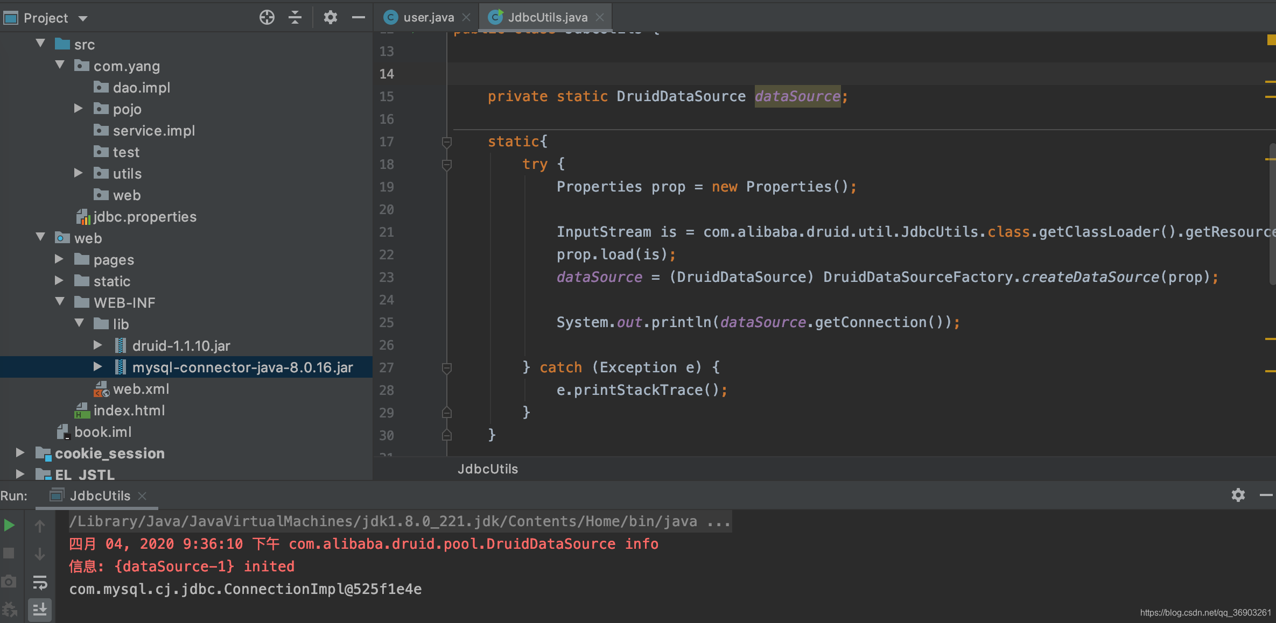
Task: Select the dao.impl package
Action: click(141, 87)
